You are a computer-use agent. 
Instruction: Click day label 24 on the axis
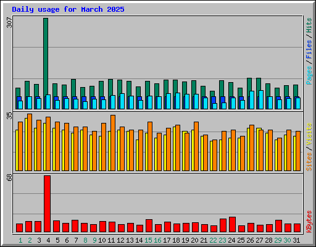(x=231, y=240)
